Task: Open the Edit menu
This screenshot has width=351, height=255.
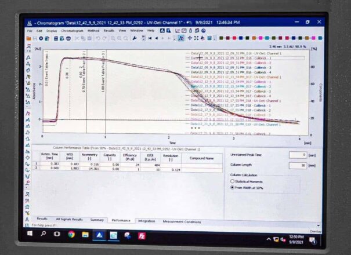Action: pyautogui.click(x=39, y=31)
